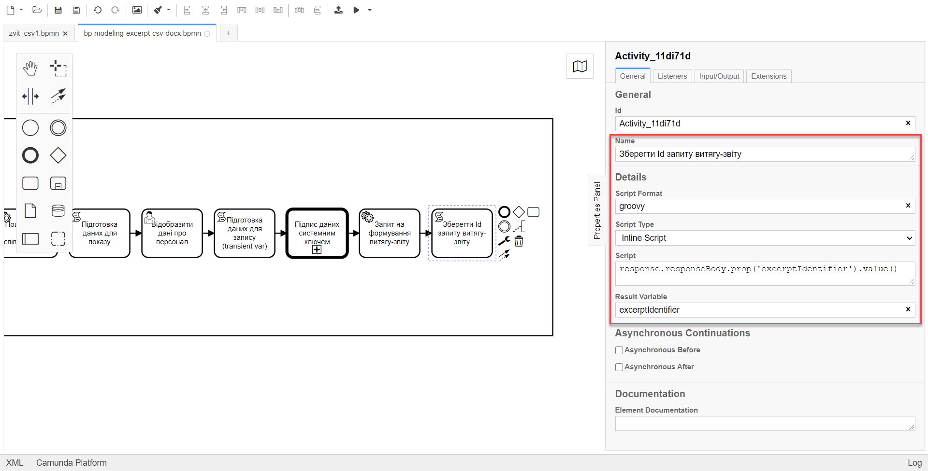Save the current diagram

[58, 10]
